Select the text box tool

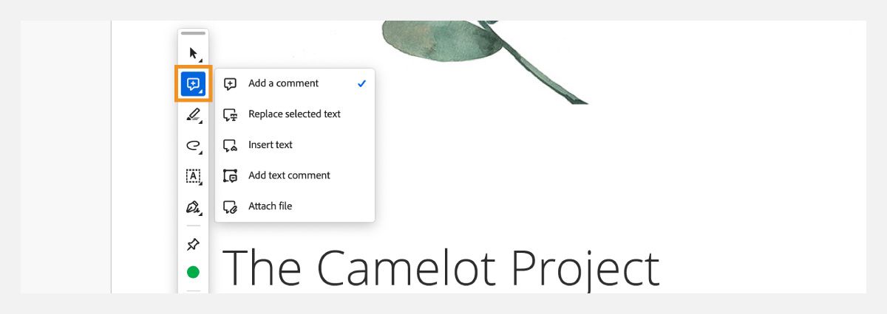193,176
